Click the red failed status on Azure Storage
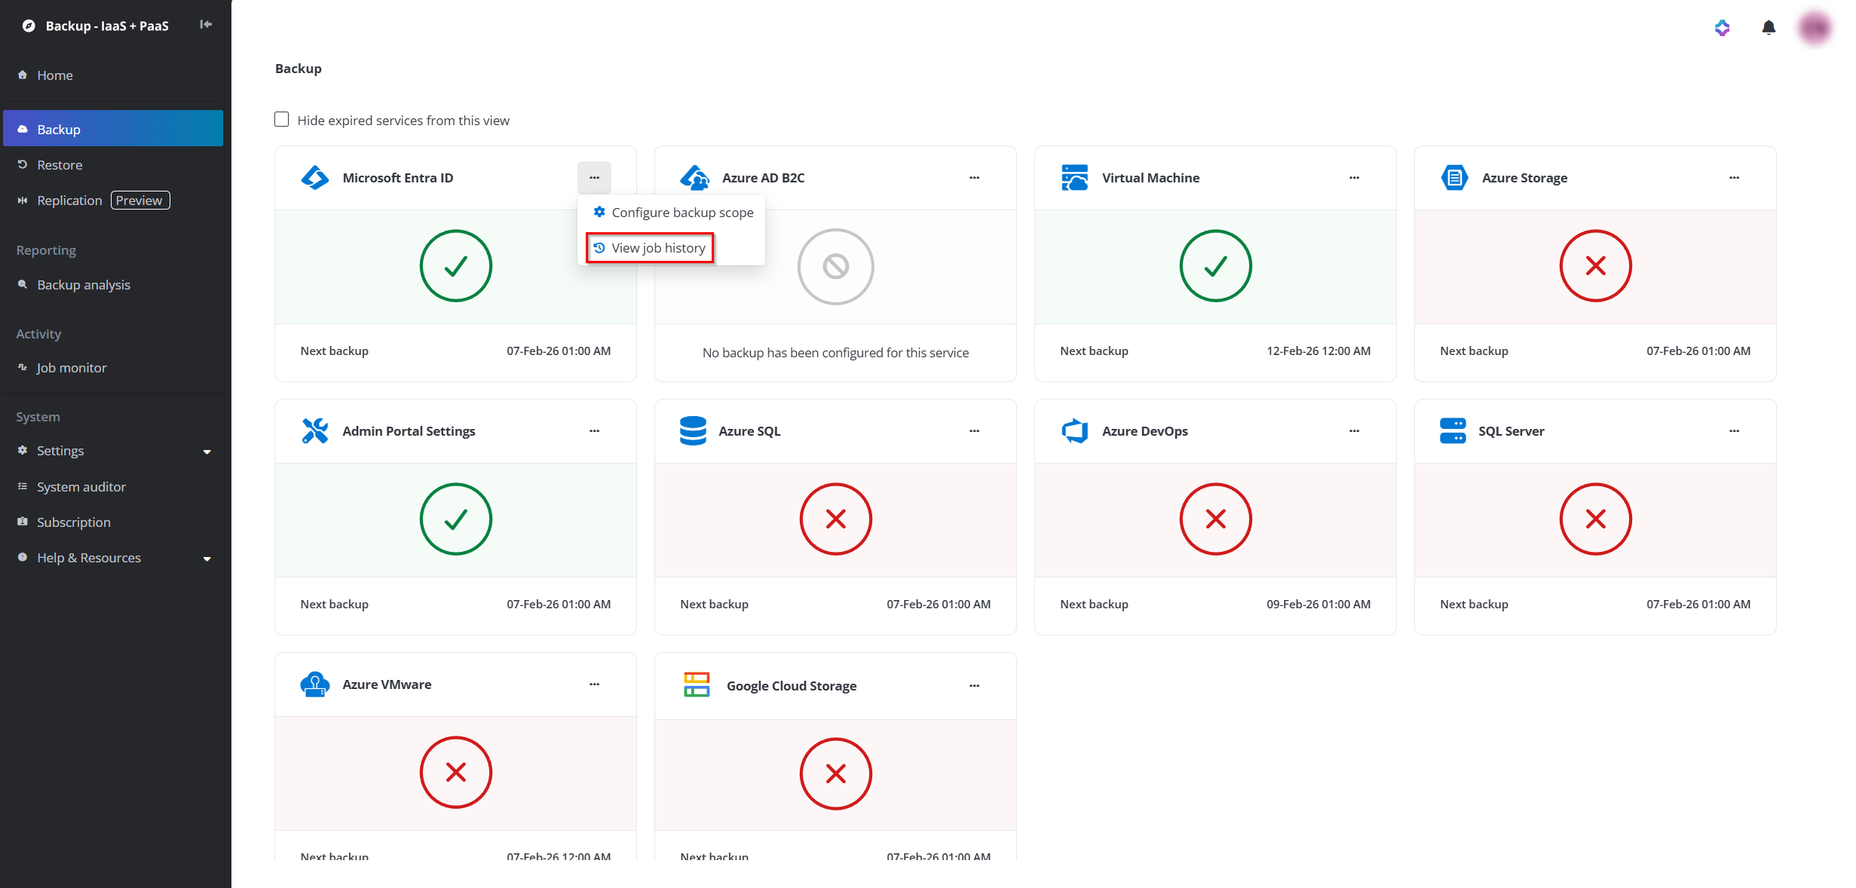Viewport: 1856px width, 888px height. [1596, 266]
